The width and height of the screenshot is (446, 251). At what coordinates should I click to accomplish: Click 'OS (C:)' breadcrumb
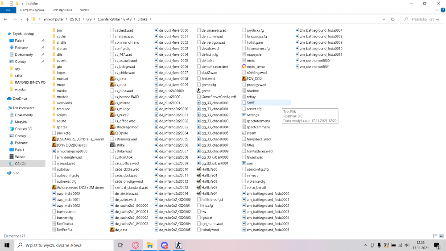coord(75,19)
